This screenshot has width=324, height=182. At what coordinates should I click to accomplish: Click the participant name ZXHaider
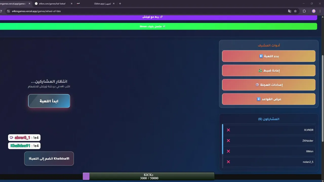pyautogui.click(x=308, y=141)
